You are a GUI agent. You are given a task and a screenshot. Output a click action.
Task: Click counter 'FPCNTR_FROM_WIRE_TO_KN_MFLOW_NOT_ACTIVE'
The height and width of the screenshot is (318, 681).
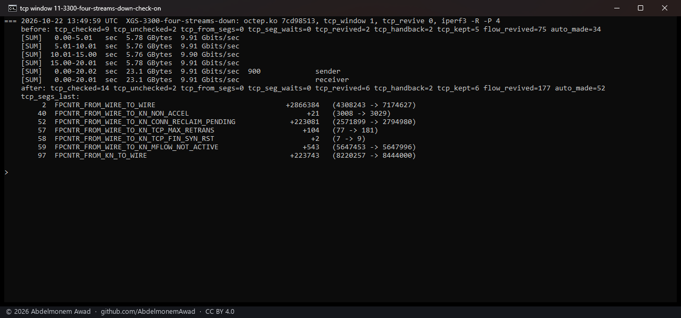(137, 147)
